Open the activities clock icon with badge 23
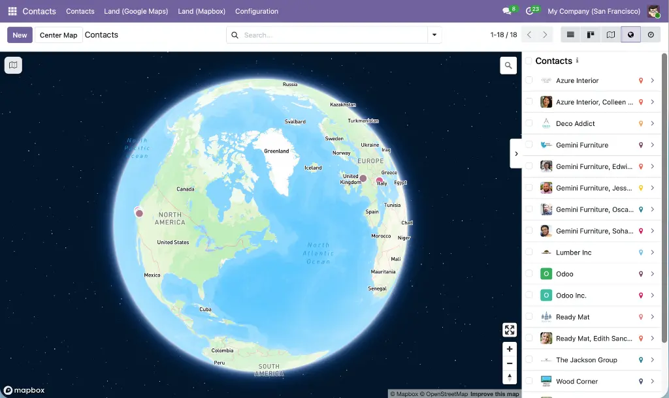 529,11
